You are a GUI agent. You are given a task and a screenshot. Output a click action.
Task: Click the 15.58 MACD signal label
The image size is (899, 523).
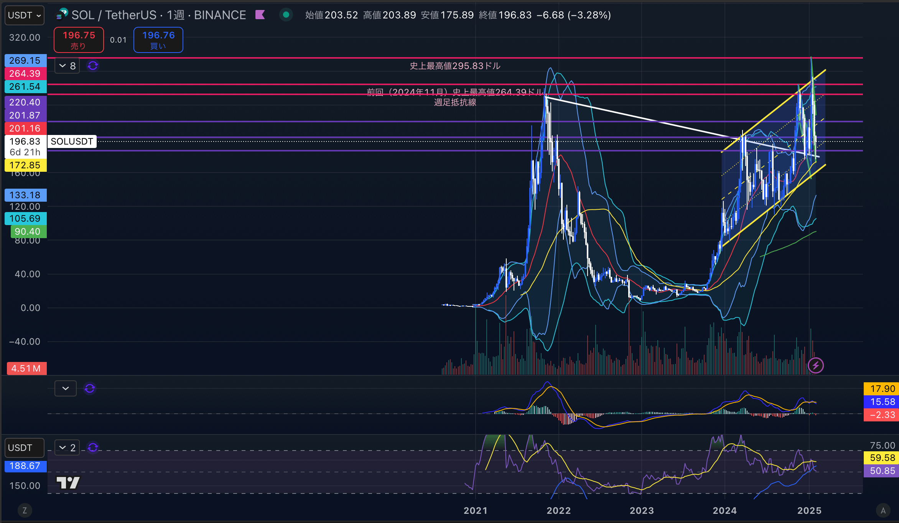pos(881,402)
